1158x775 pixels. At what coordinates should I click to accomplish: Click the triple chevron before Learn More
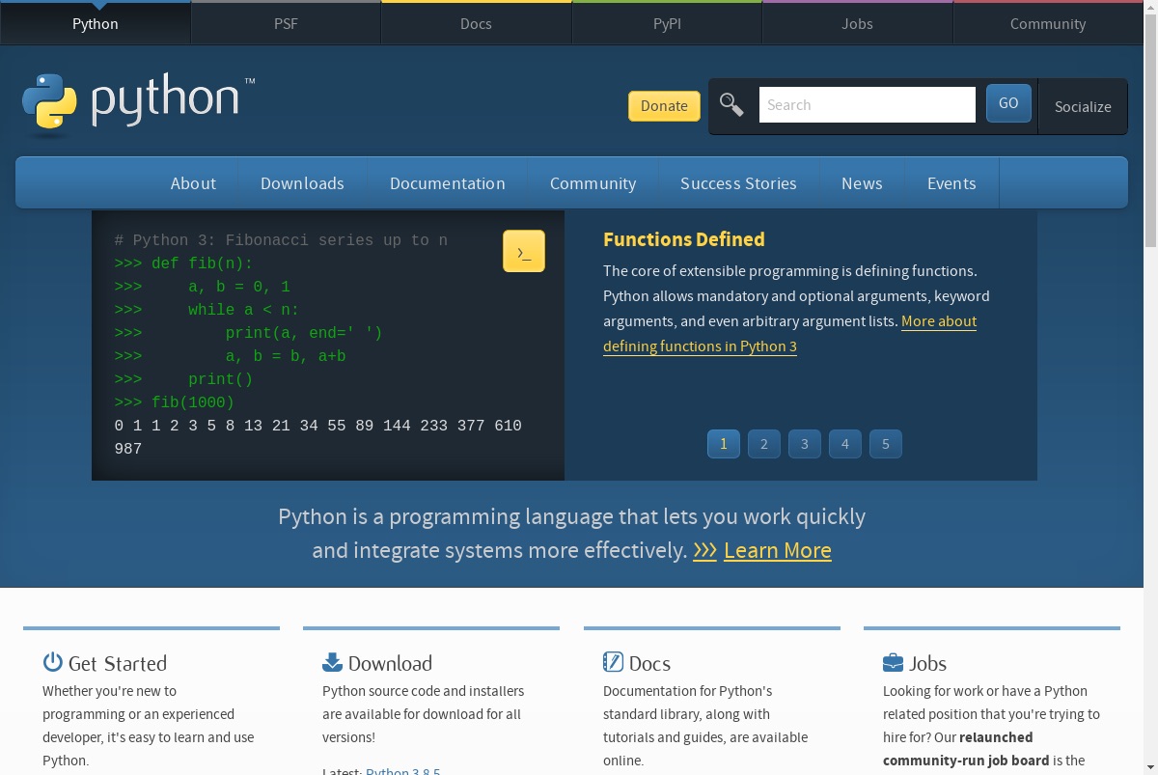704,550
